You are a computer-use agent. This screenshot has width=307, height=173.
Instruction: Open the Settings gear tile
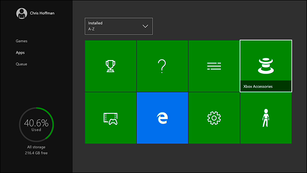pos(214,118)
